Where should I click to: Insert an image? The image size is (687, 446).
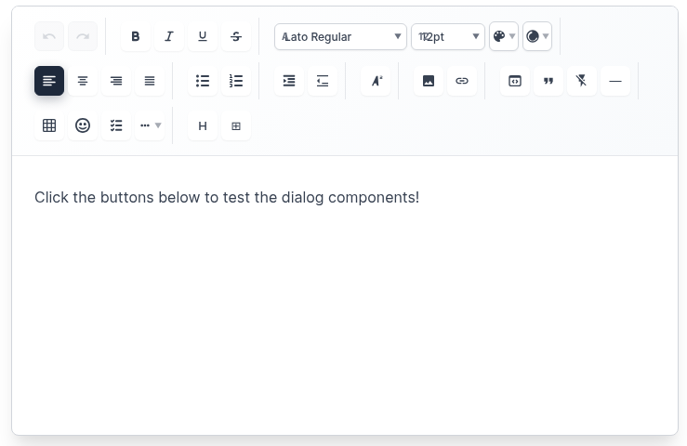click(x=429, y=81)
